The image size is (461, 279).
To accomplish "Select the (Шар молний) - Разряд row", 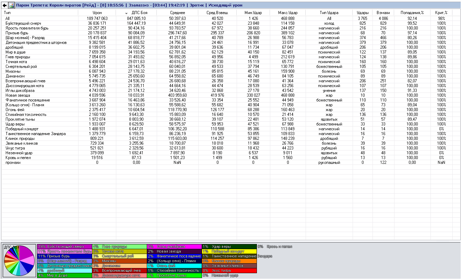I will [x=230, y=38].
